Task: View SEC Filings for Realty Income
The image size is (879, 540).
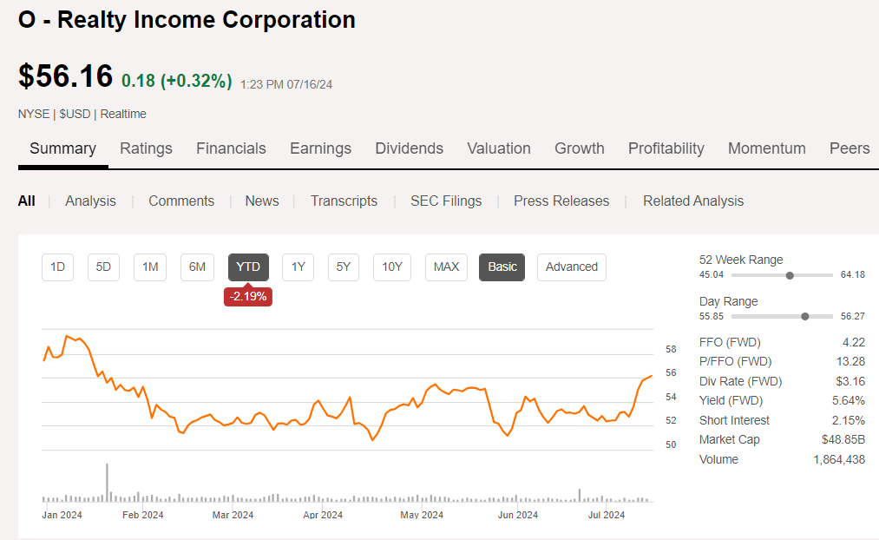Action: (446, 201)
